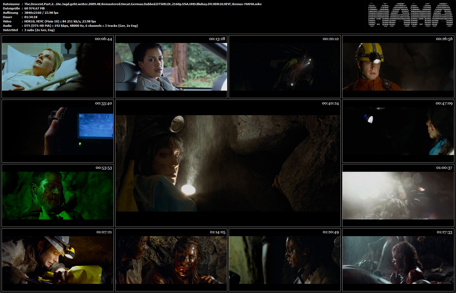This screenshot has width=456, height=293.
Task: Open the thumbnail stamped 01:27:33
Action: [x=398, y=260]
